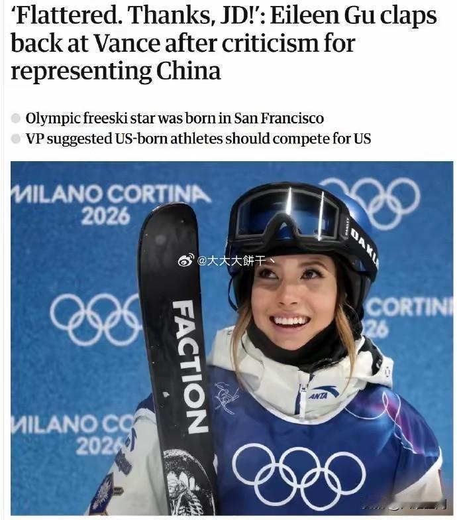Screen dimensions: 457x520
Task: Select the 'VP suggested US-born athletes' bullet line
Action: pos(198,139)
